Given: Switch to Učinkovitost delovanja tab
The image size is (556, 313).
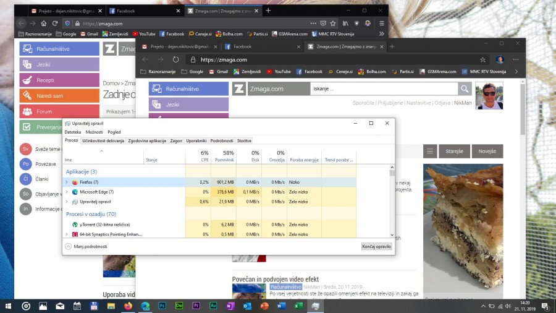Looking at the screenshot, I should [x=103, y=141].
